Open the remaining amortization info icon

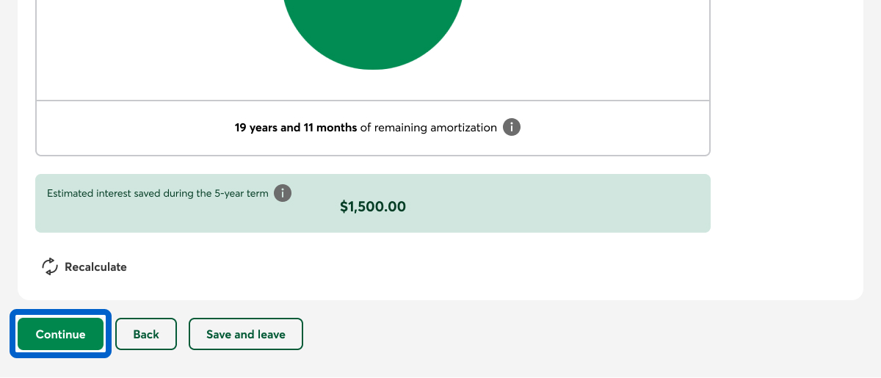[512, 128]
